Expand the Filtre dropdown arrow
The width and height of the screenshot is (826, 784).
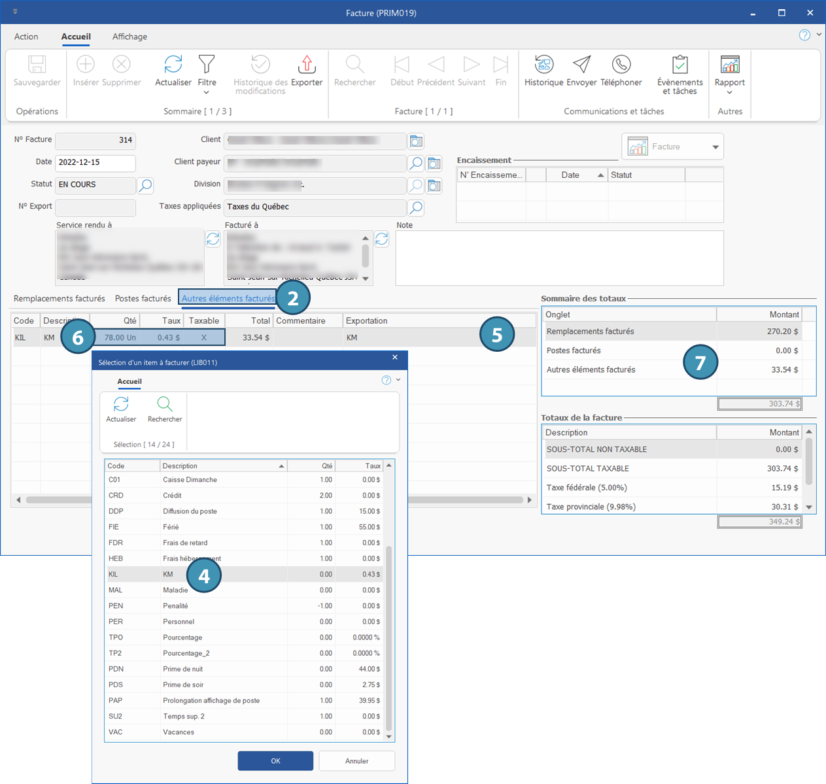point(207,92)
